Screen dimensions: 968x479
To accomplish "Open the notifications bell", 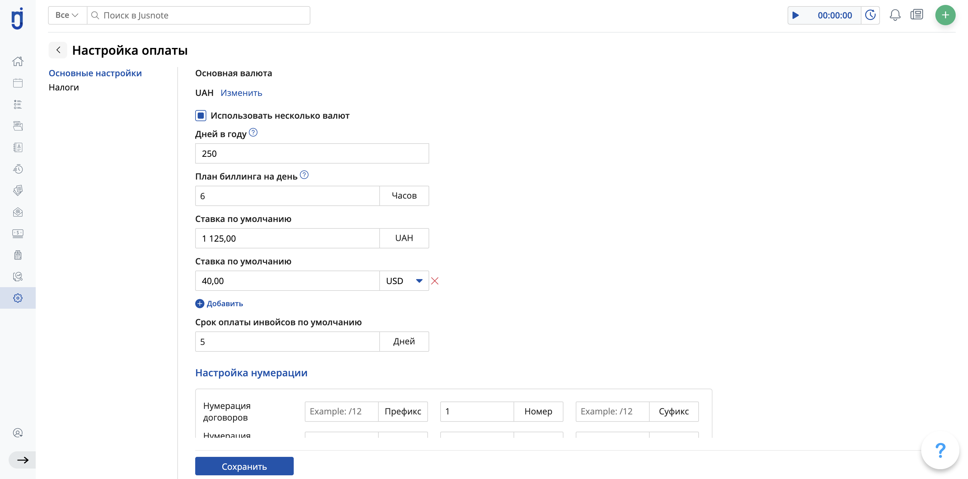I will 895,15.
